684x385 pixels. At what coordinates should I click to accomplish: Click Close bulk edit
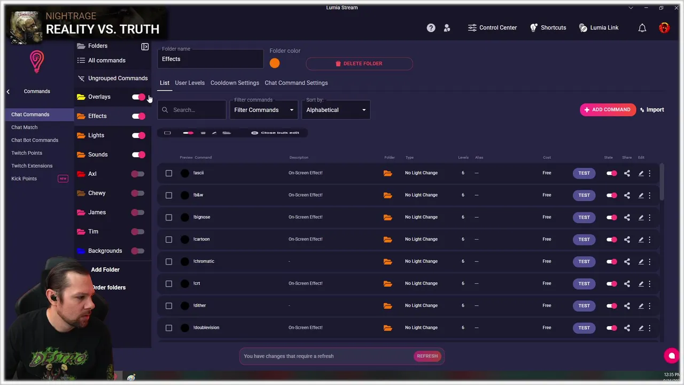click(275, 133)
